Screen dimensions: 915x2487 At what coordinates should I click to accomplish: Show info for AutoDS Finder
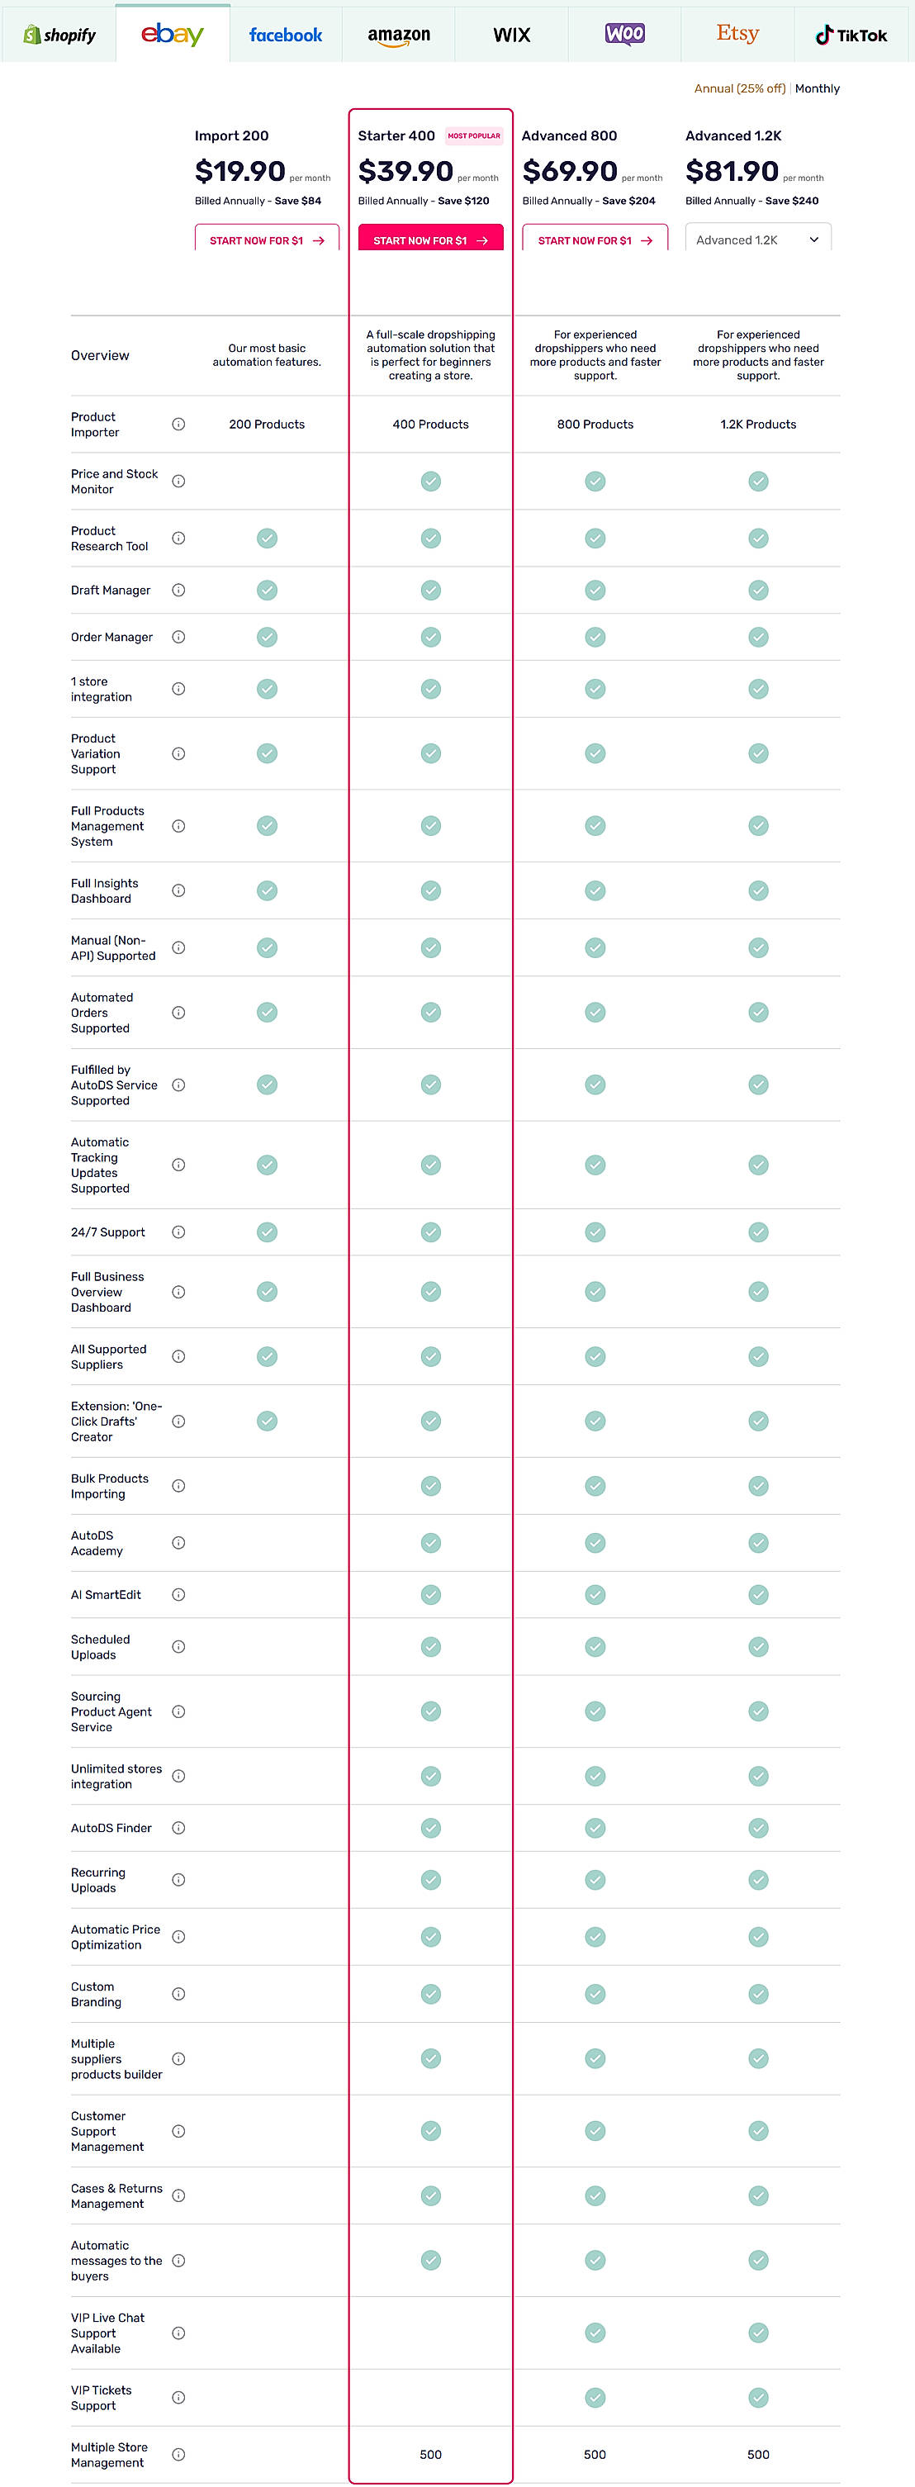tap(178, 1828)
